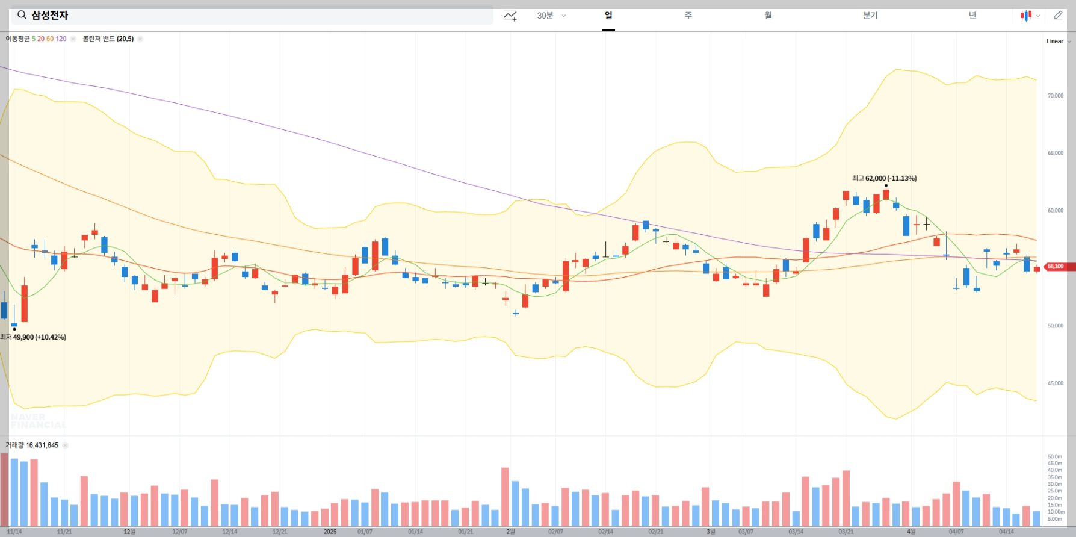Open the add indicator chart icon
1076x537 pixels.
click(x=510, y=16)
